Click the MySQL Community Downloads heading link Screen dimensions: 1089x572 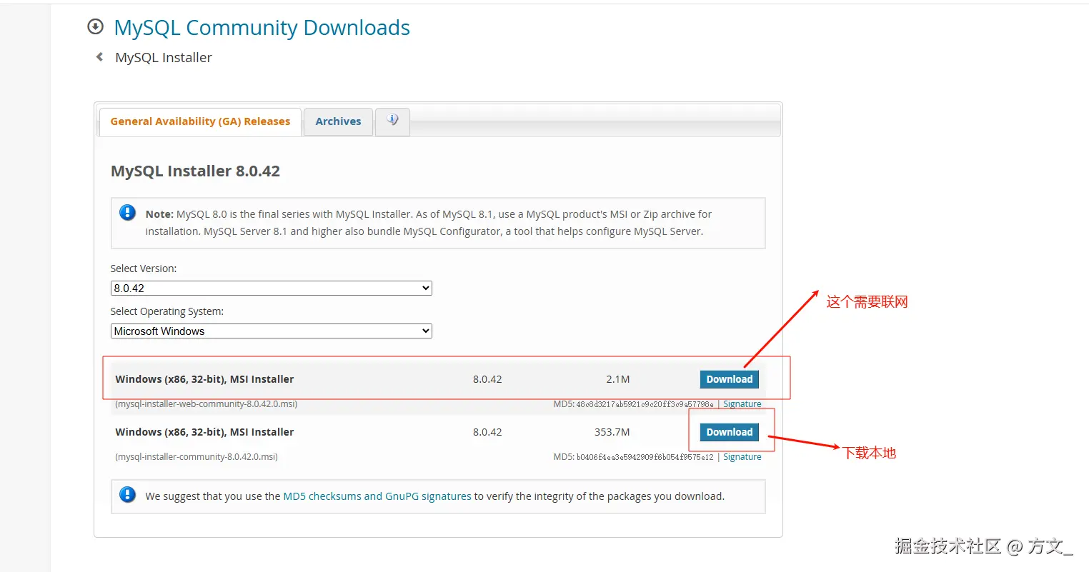(262, 28)
